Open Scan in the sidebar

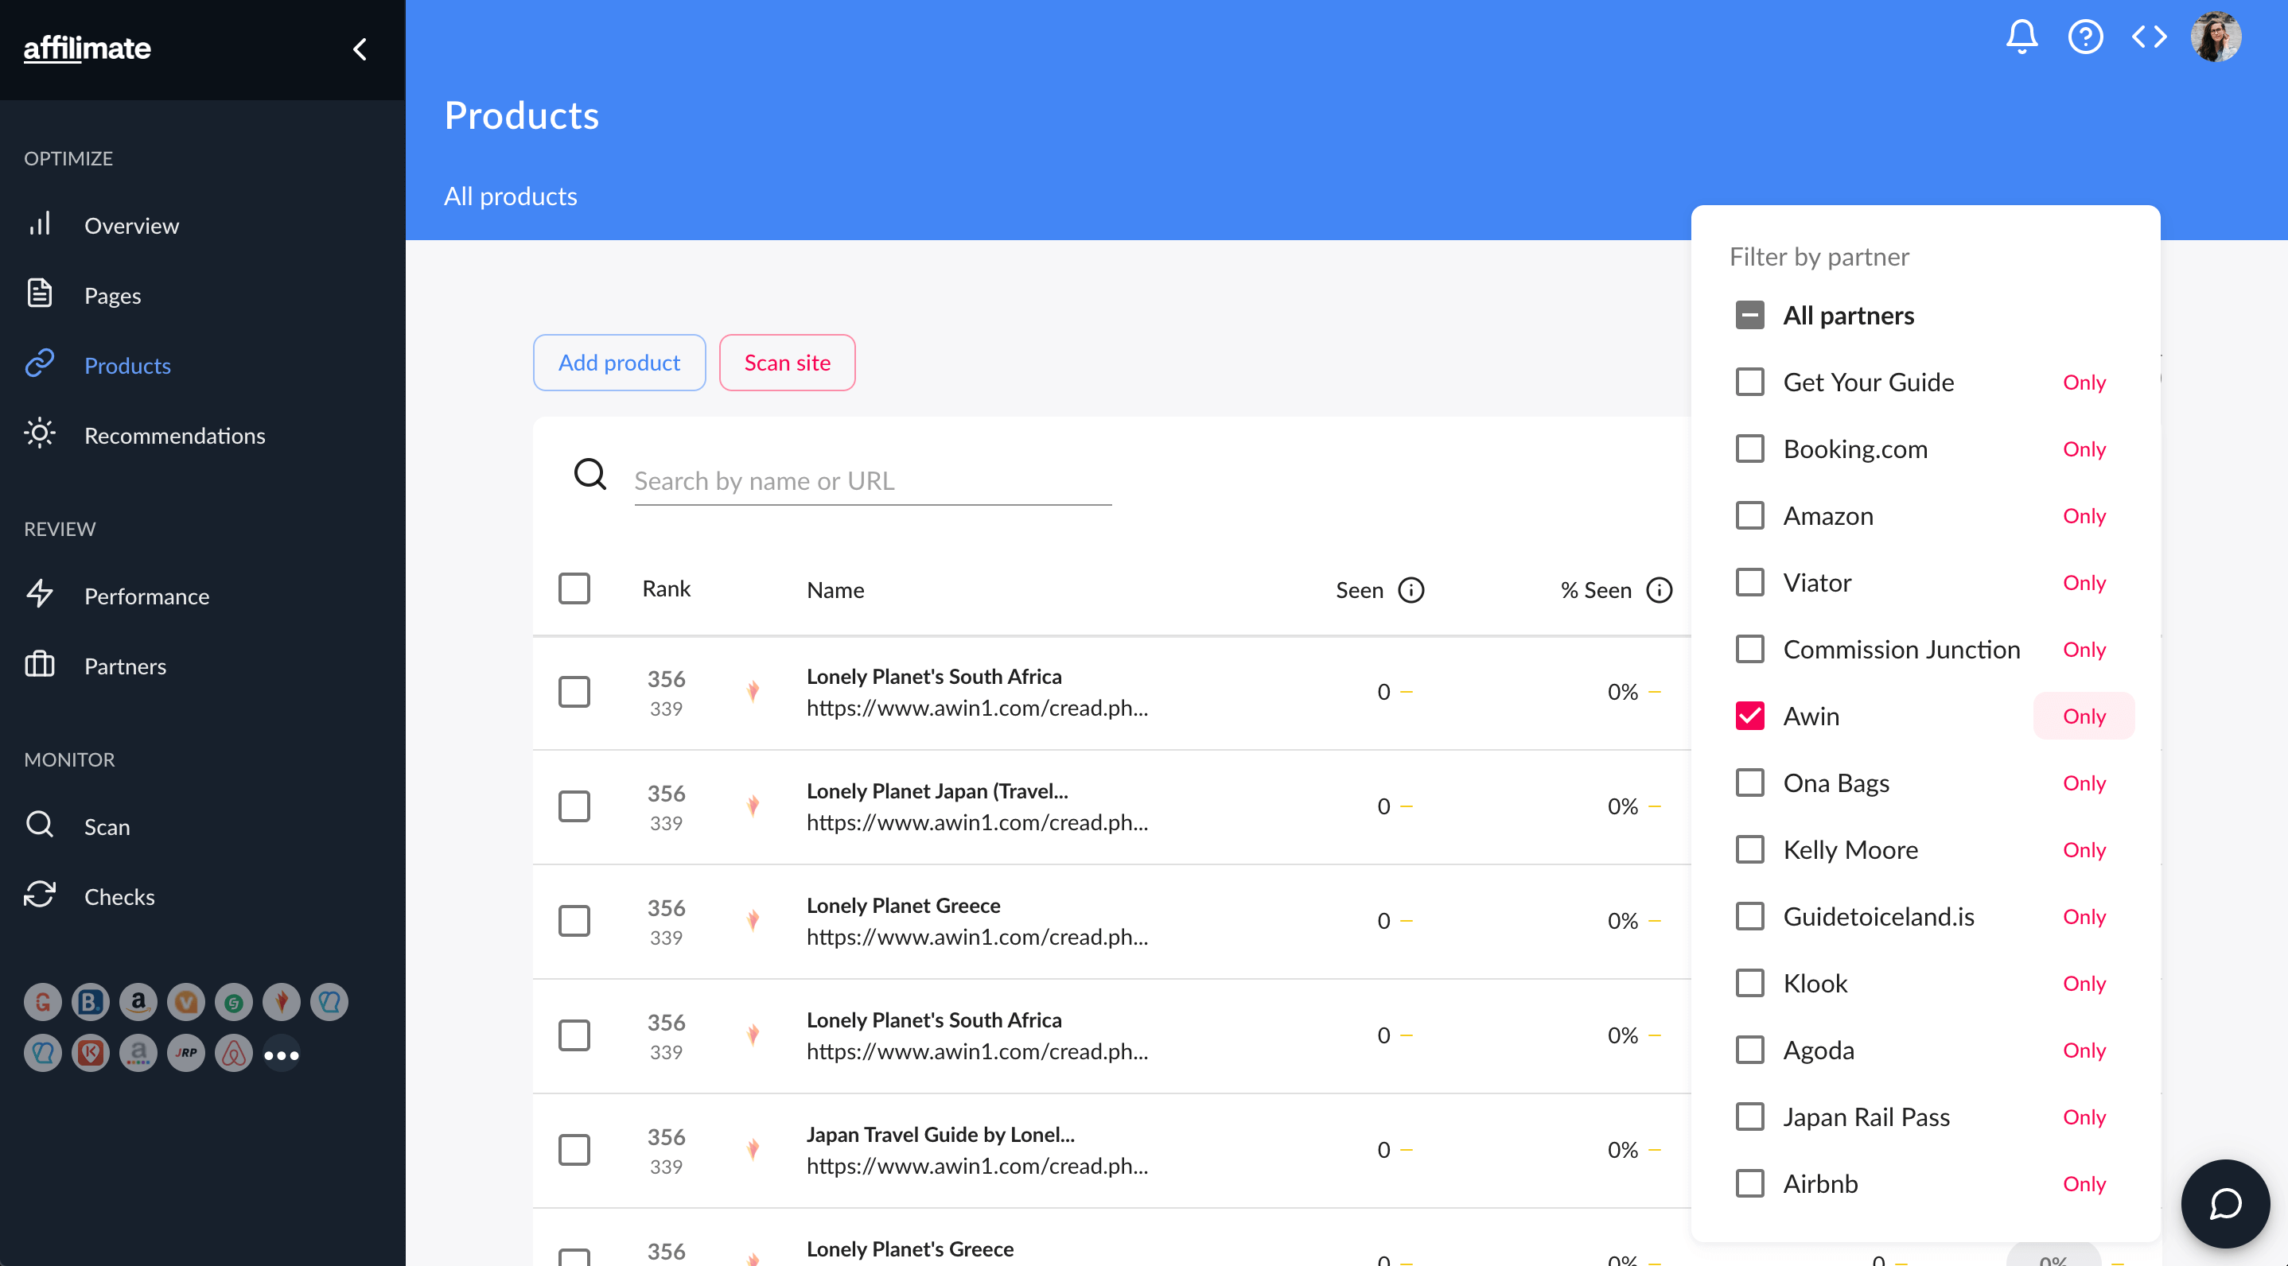[107, 826]
